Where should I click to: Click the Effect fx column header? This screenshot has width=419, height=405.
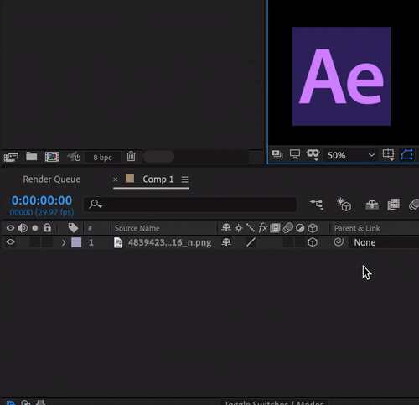pos(262,228)
